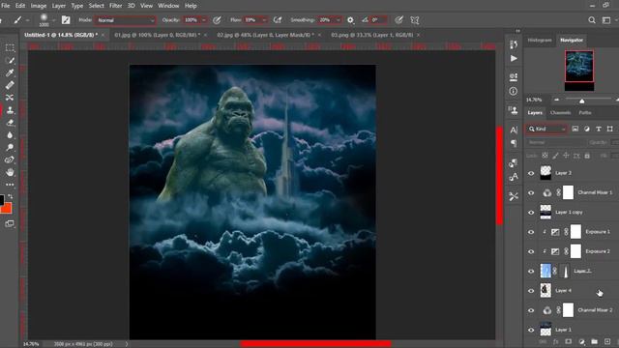Viewport: 619px width, 348px height.
Task: Open the layer blend mode dropdown
Action: coord(555,142)
